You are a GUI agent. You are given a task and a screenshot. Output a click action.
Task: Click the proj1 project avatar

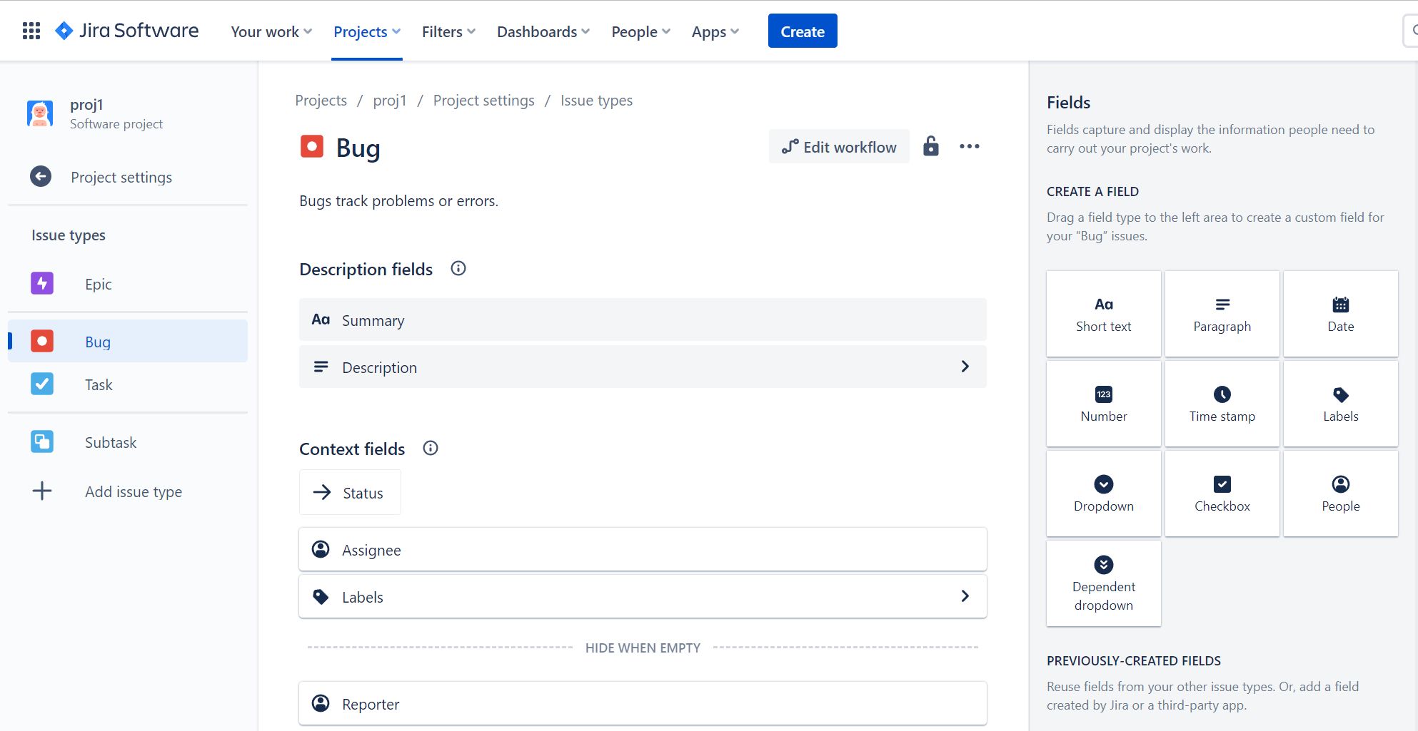(40, 113)
